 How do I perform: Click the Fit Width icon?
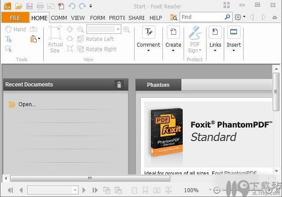[x=70, y=39]
